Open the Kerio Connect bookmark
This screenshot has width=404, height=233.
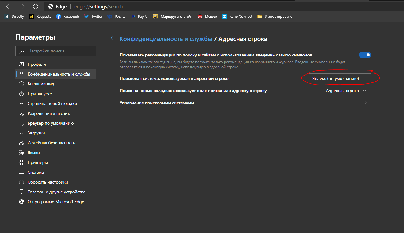click(237, 17)
